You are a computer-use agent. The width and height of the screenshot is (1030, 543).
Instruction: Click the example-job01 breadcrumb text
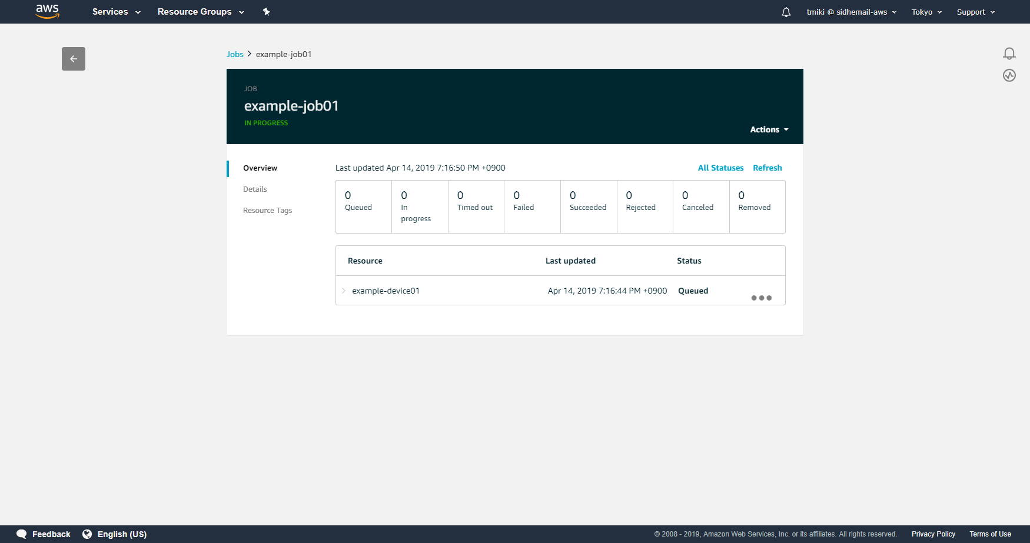point(284,54)
